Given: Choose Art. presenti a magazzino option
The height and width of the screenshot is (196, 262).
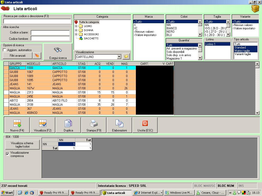Looking at the screenshot, I should click(x=182, y=48).
